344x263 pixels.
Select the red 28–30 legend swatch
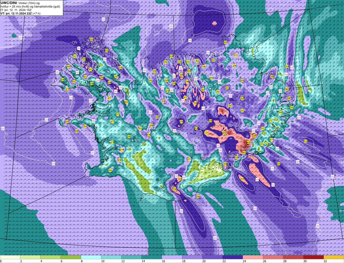coord(293,257)
